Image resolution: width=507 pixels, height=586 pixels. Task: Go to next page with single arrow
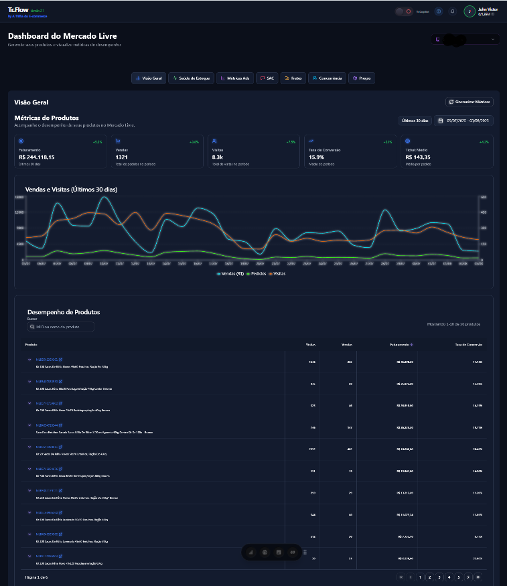point(468,577)
